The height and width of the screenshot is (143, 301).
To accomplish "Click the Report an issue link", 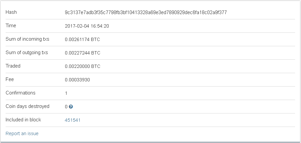I will pyautogui.click(x=22, y=133).
